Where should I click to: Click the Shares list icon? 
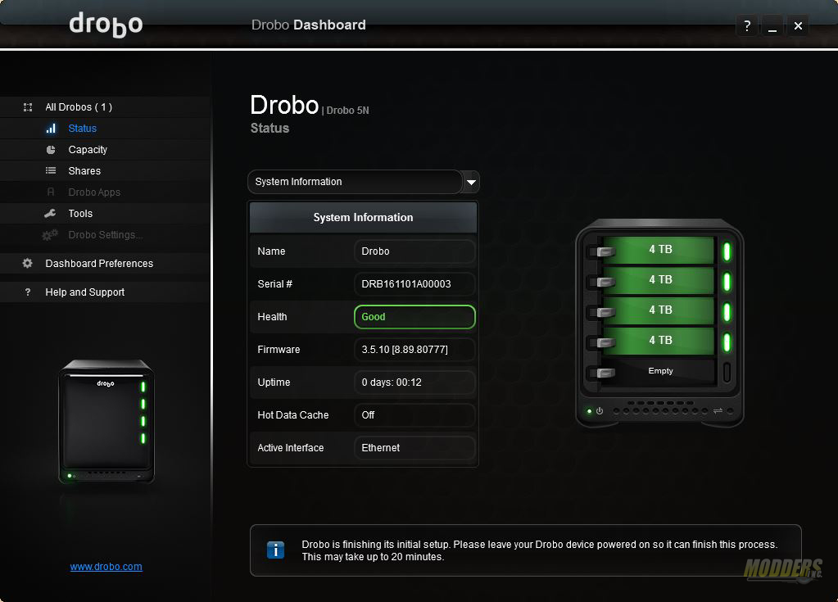click(51, 171)
